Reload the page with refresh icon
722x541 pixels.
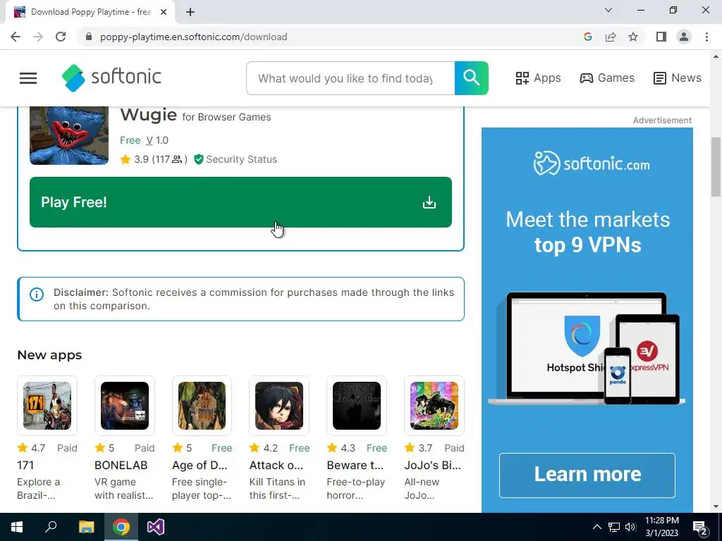(61, 37)
